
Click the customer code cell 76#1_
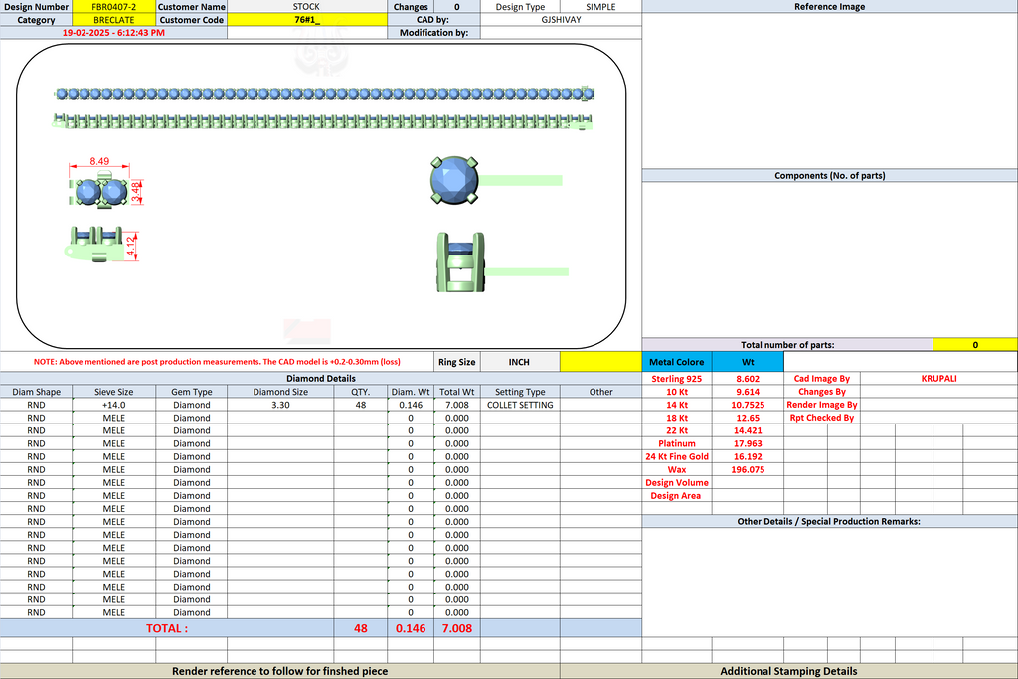(x=306, y=20)
